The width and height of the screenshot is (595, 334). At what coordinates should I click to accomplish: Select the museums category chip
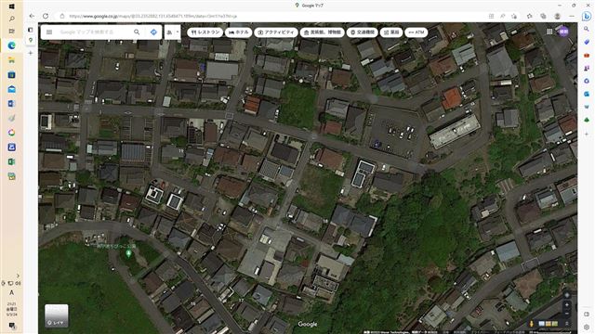click(323, 32)
